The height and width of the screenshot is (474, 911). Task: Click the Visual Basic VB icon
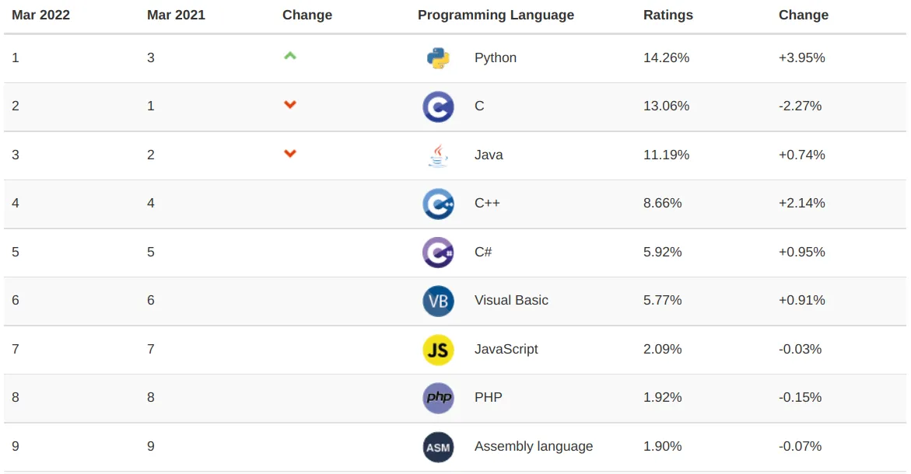pos(438,301)
